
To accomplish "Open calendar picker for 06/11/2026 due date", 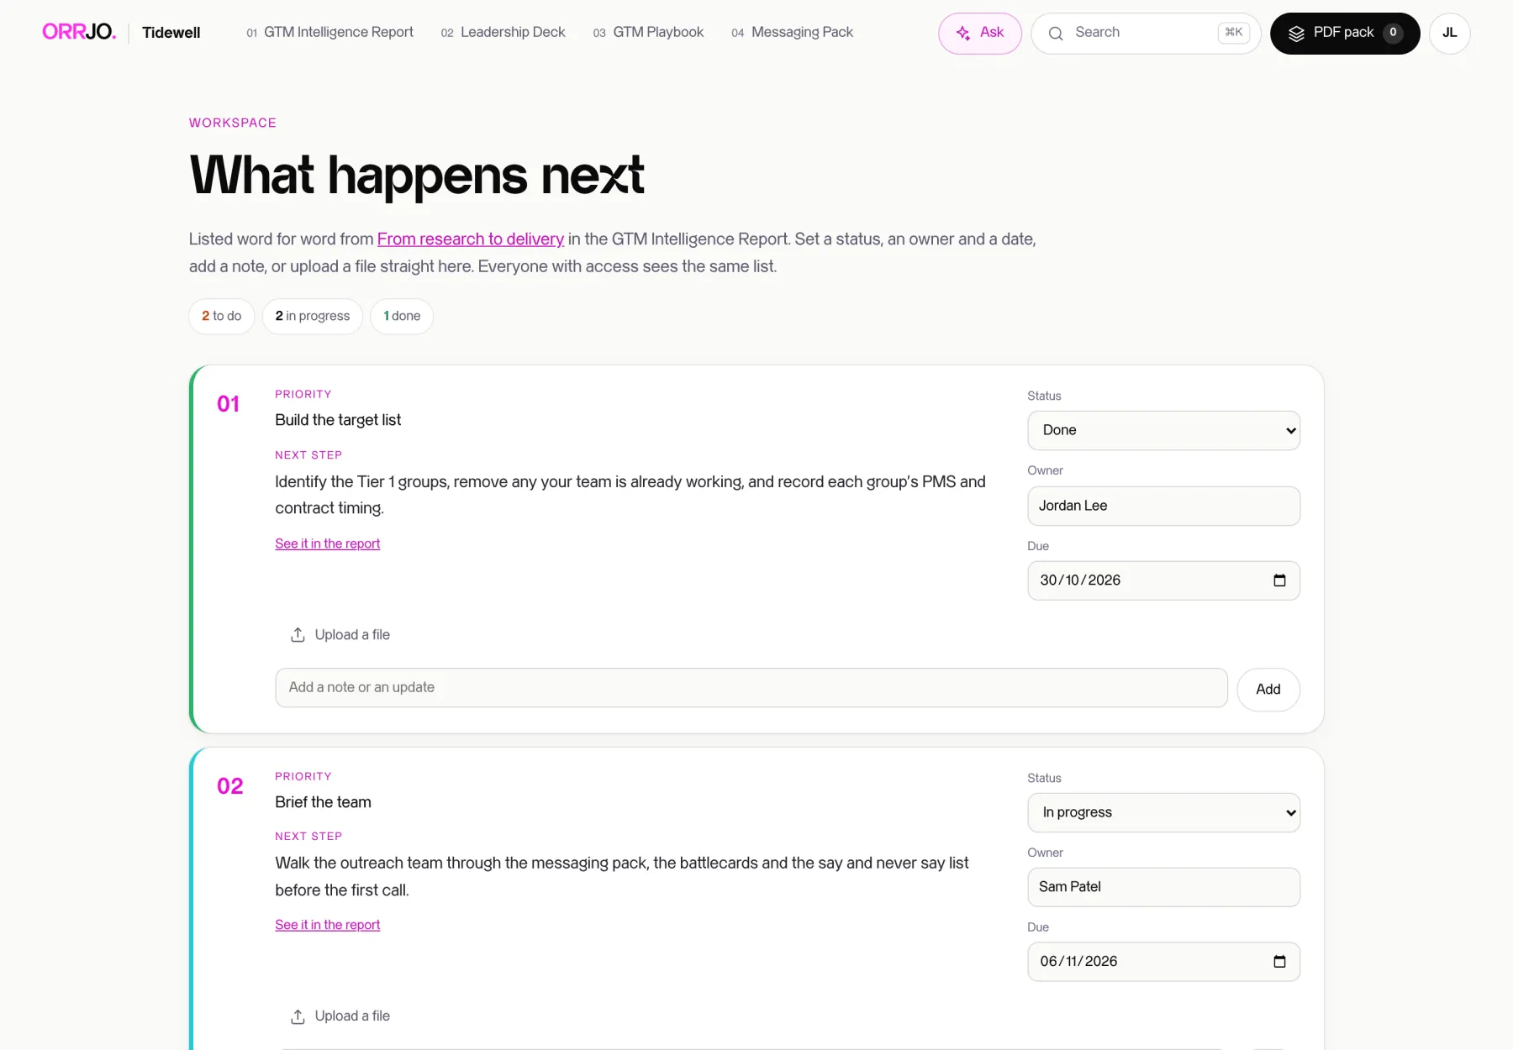I will pyautogui.click(x=1279, y=962).
